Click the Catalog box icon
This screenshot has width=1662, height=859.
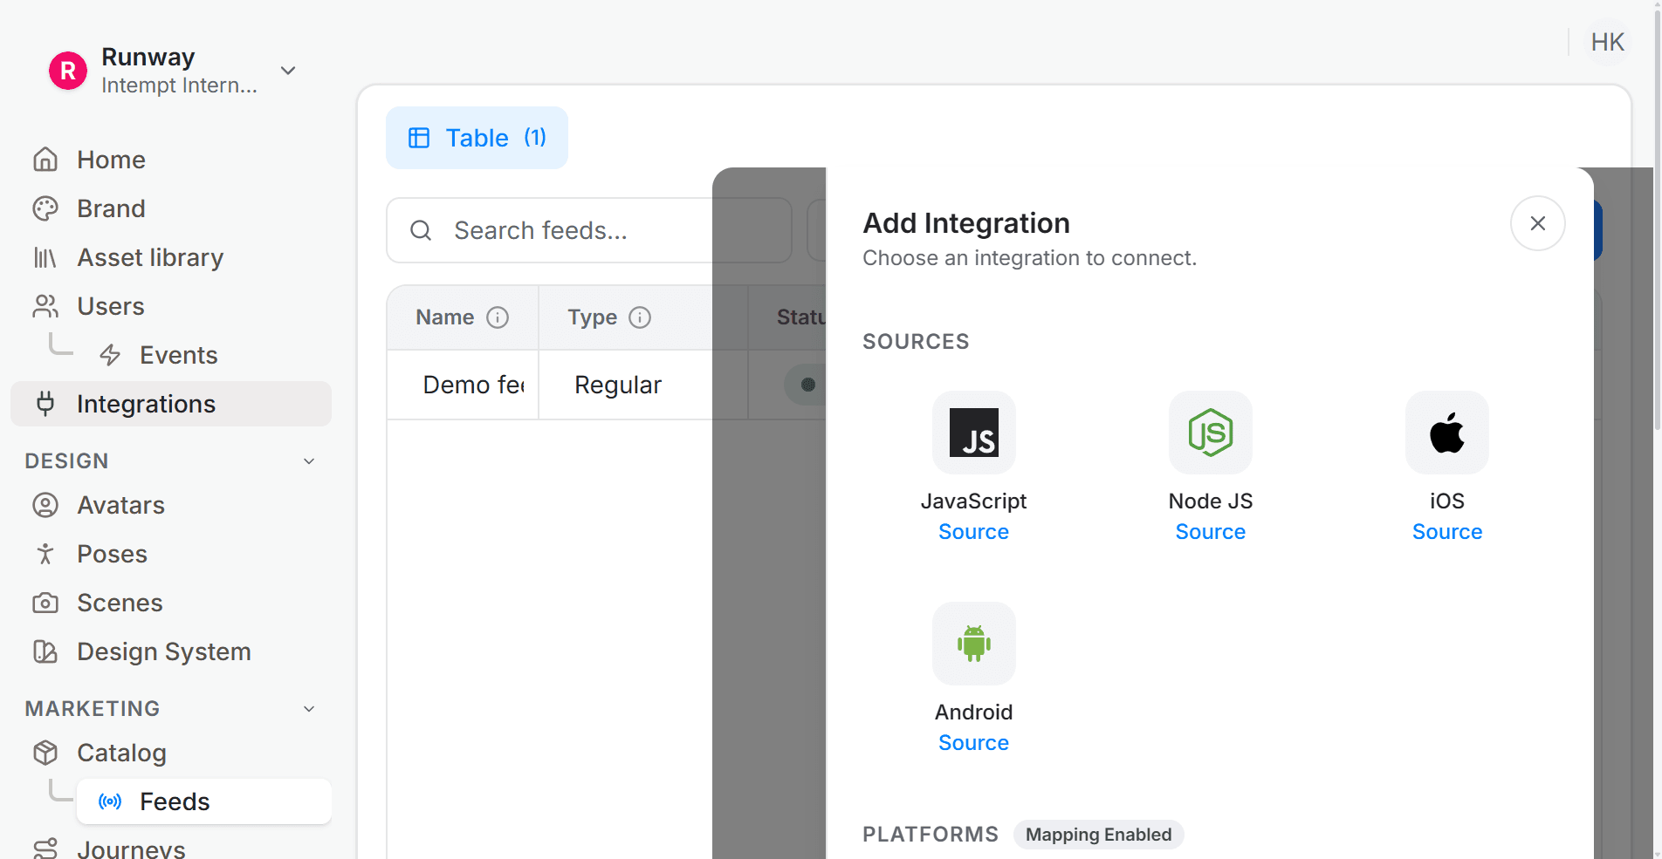[x=45, y=753]
